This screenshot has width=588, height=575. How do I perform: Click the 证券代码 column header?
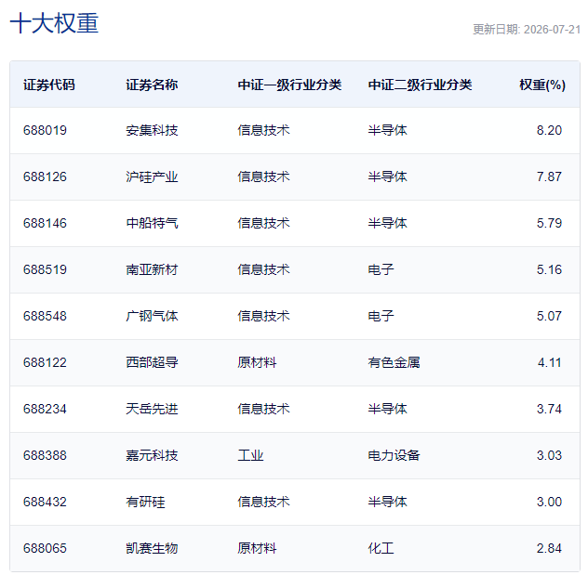pyautogui.click(x=49, y=85)
